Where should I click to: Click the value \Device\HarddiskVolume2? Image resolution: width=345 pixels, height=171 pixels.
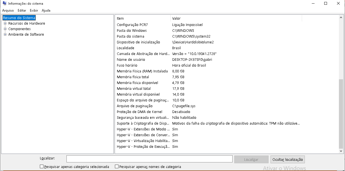(x=193, y=42)
